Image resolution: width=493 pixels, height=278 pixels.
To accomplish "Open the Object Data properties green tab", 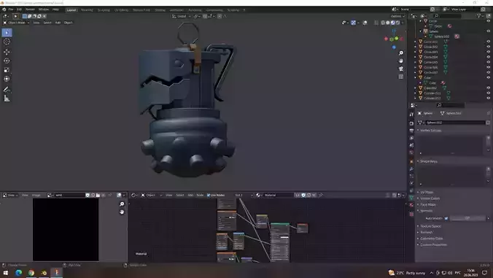I will tap(411, 198).
